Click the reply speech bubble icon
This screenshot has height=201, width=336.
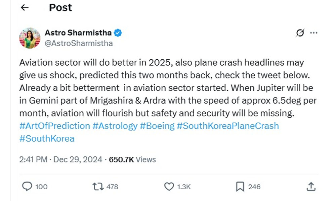pos(27,187)
